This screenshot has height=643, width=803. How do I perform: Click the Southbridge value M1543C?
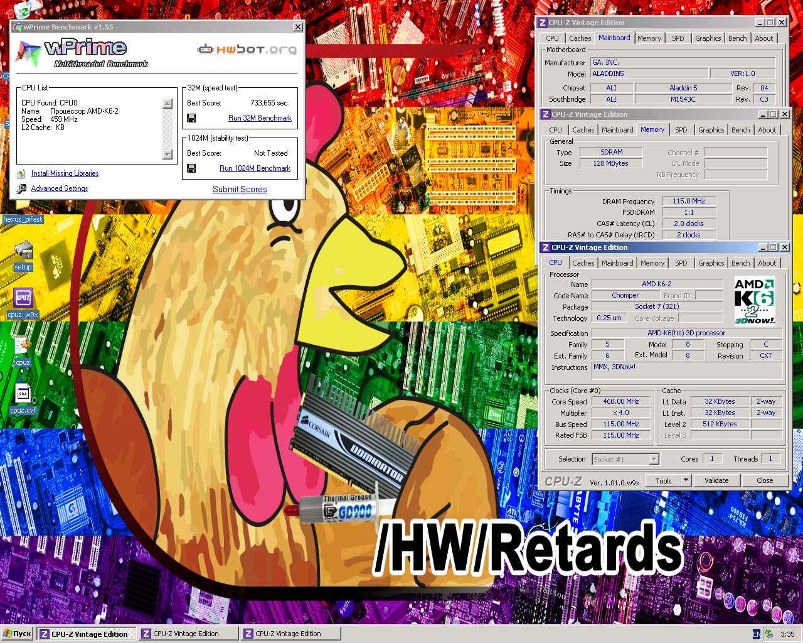click(683, 99)
